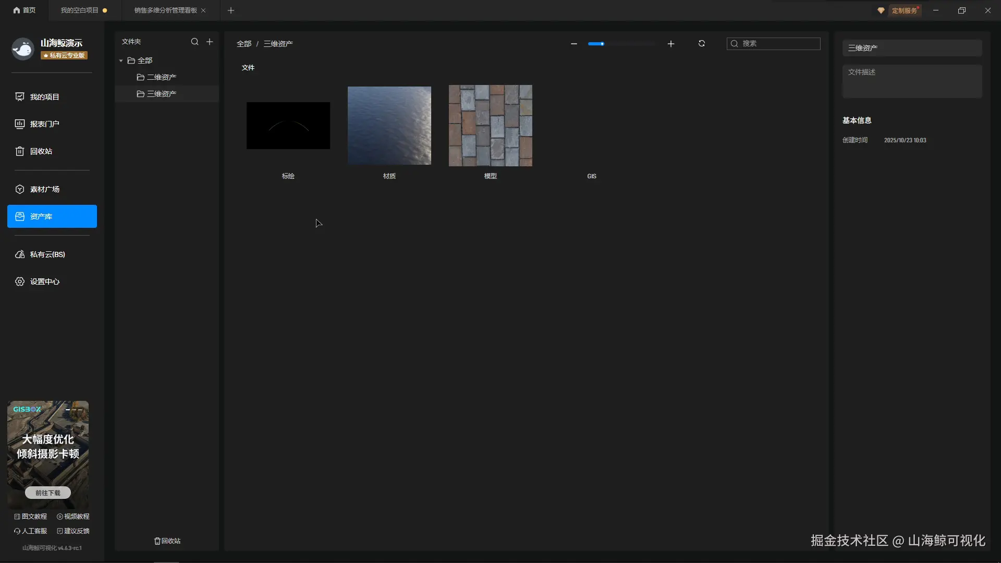Open 素材广场 in sidebar
This screenshot has height=563, width=1001.
(52, 189)
